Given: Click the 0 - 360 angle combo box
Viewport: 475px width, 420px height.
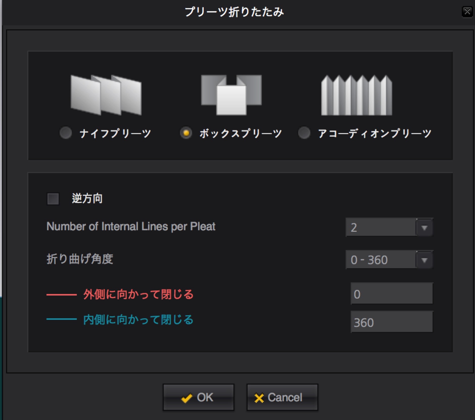Looking at the screenshot, I should 381,260.
